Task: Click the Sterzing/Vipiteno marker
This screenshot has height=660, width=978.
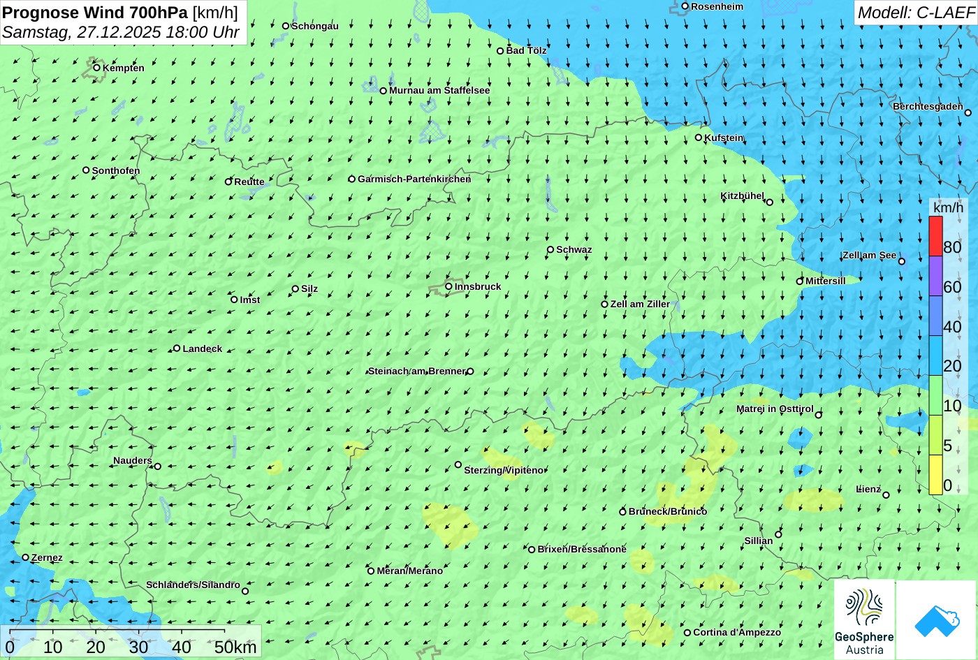Action: click(x=458, y=464)
